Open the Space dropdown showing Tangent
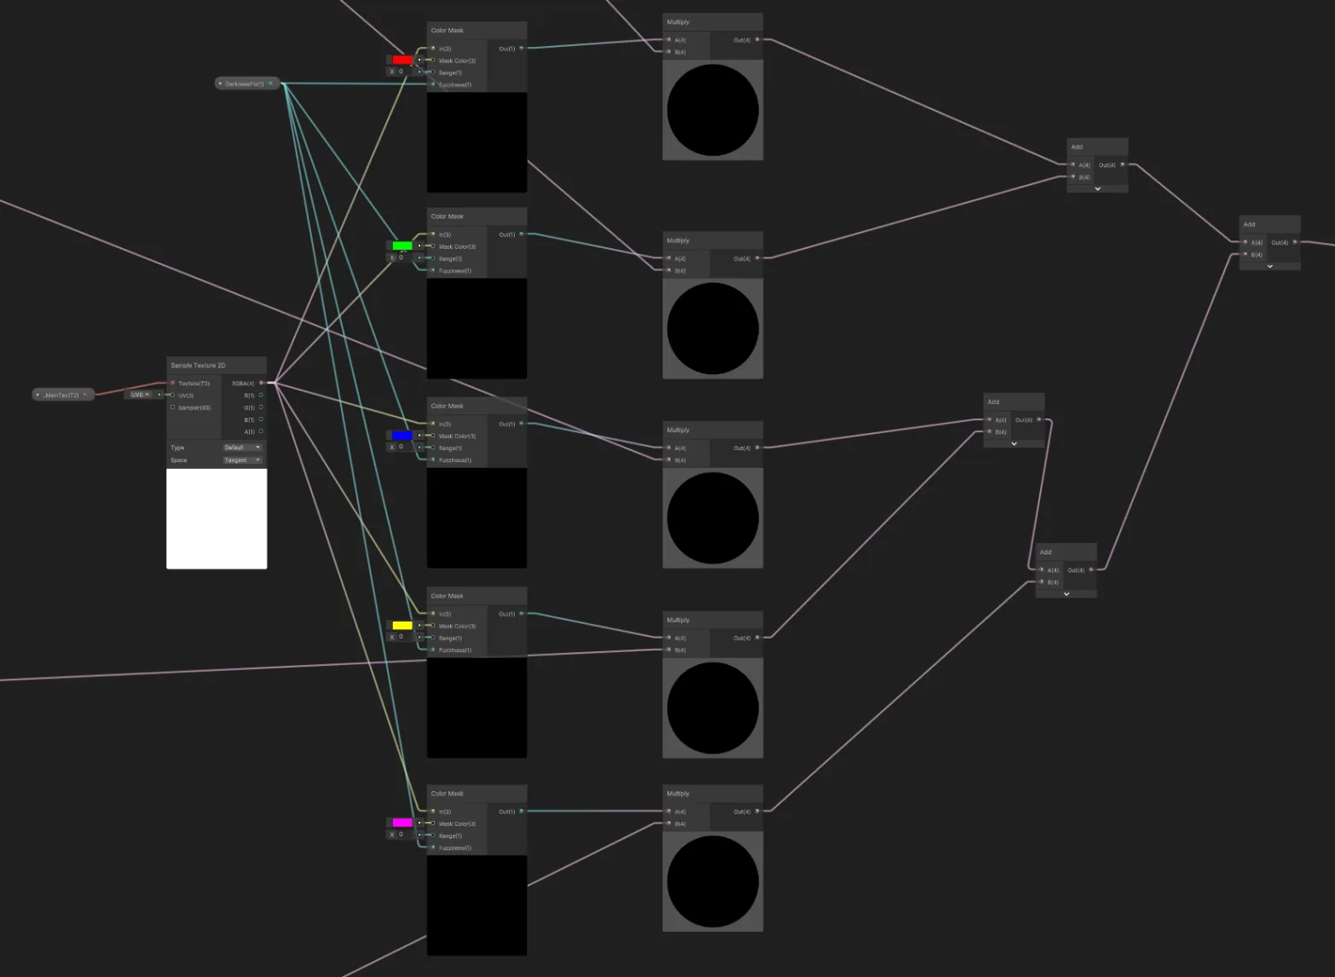Image resolution: width=1335 pixels, height=977 pixels. click(x=242, y=460)
